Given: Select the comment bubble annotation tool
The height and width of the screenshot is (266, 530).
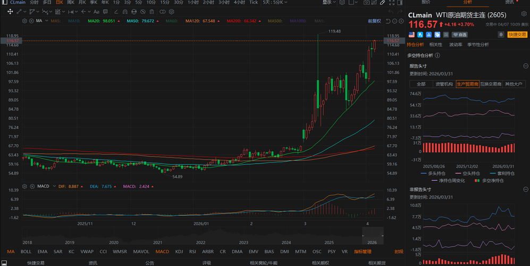Looking at the screenshot, I should (105, 12).
